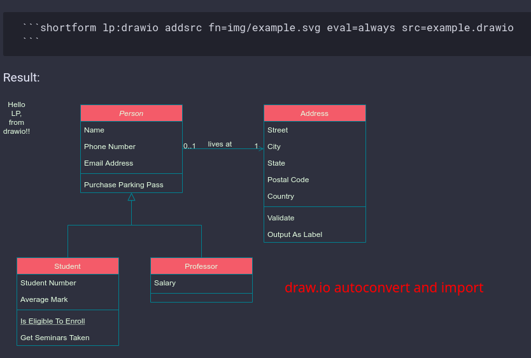Viewport: 531px width, 358px height.
Task: Click the '0..1' multiplicity label
Action: click(190, 146)
